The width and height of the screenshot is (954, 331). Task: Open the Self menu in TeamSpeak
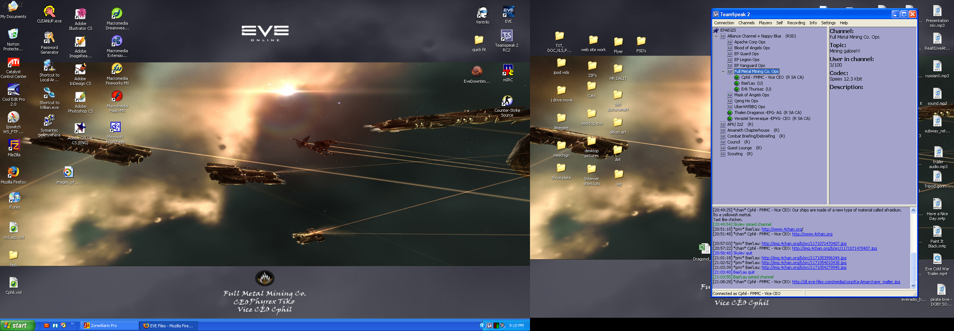pos(779,23)
